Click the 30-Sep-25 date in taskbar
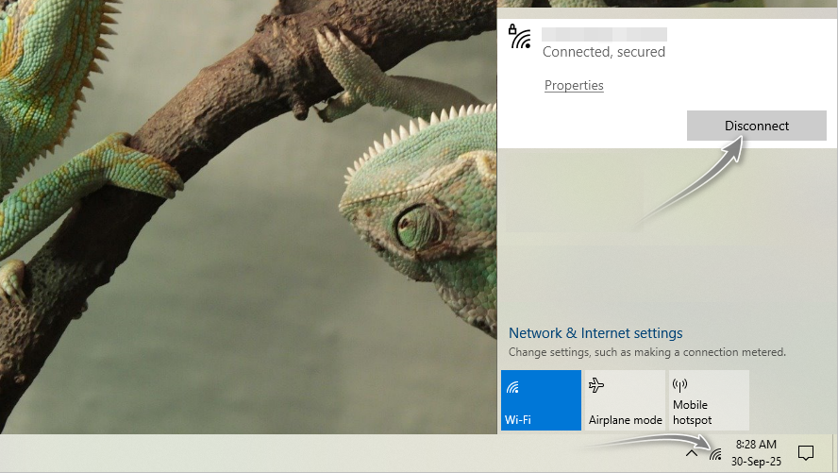 pyautogui.click(x=755, y=461)
